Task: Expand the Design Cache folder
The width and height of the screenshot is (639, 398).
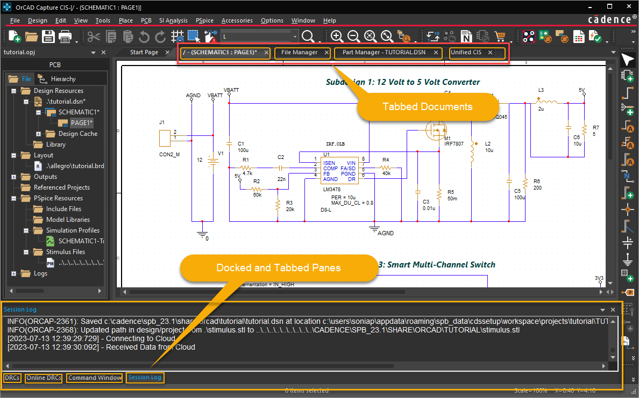Action: click(x=39, y=134)
